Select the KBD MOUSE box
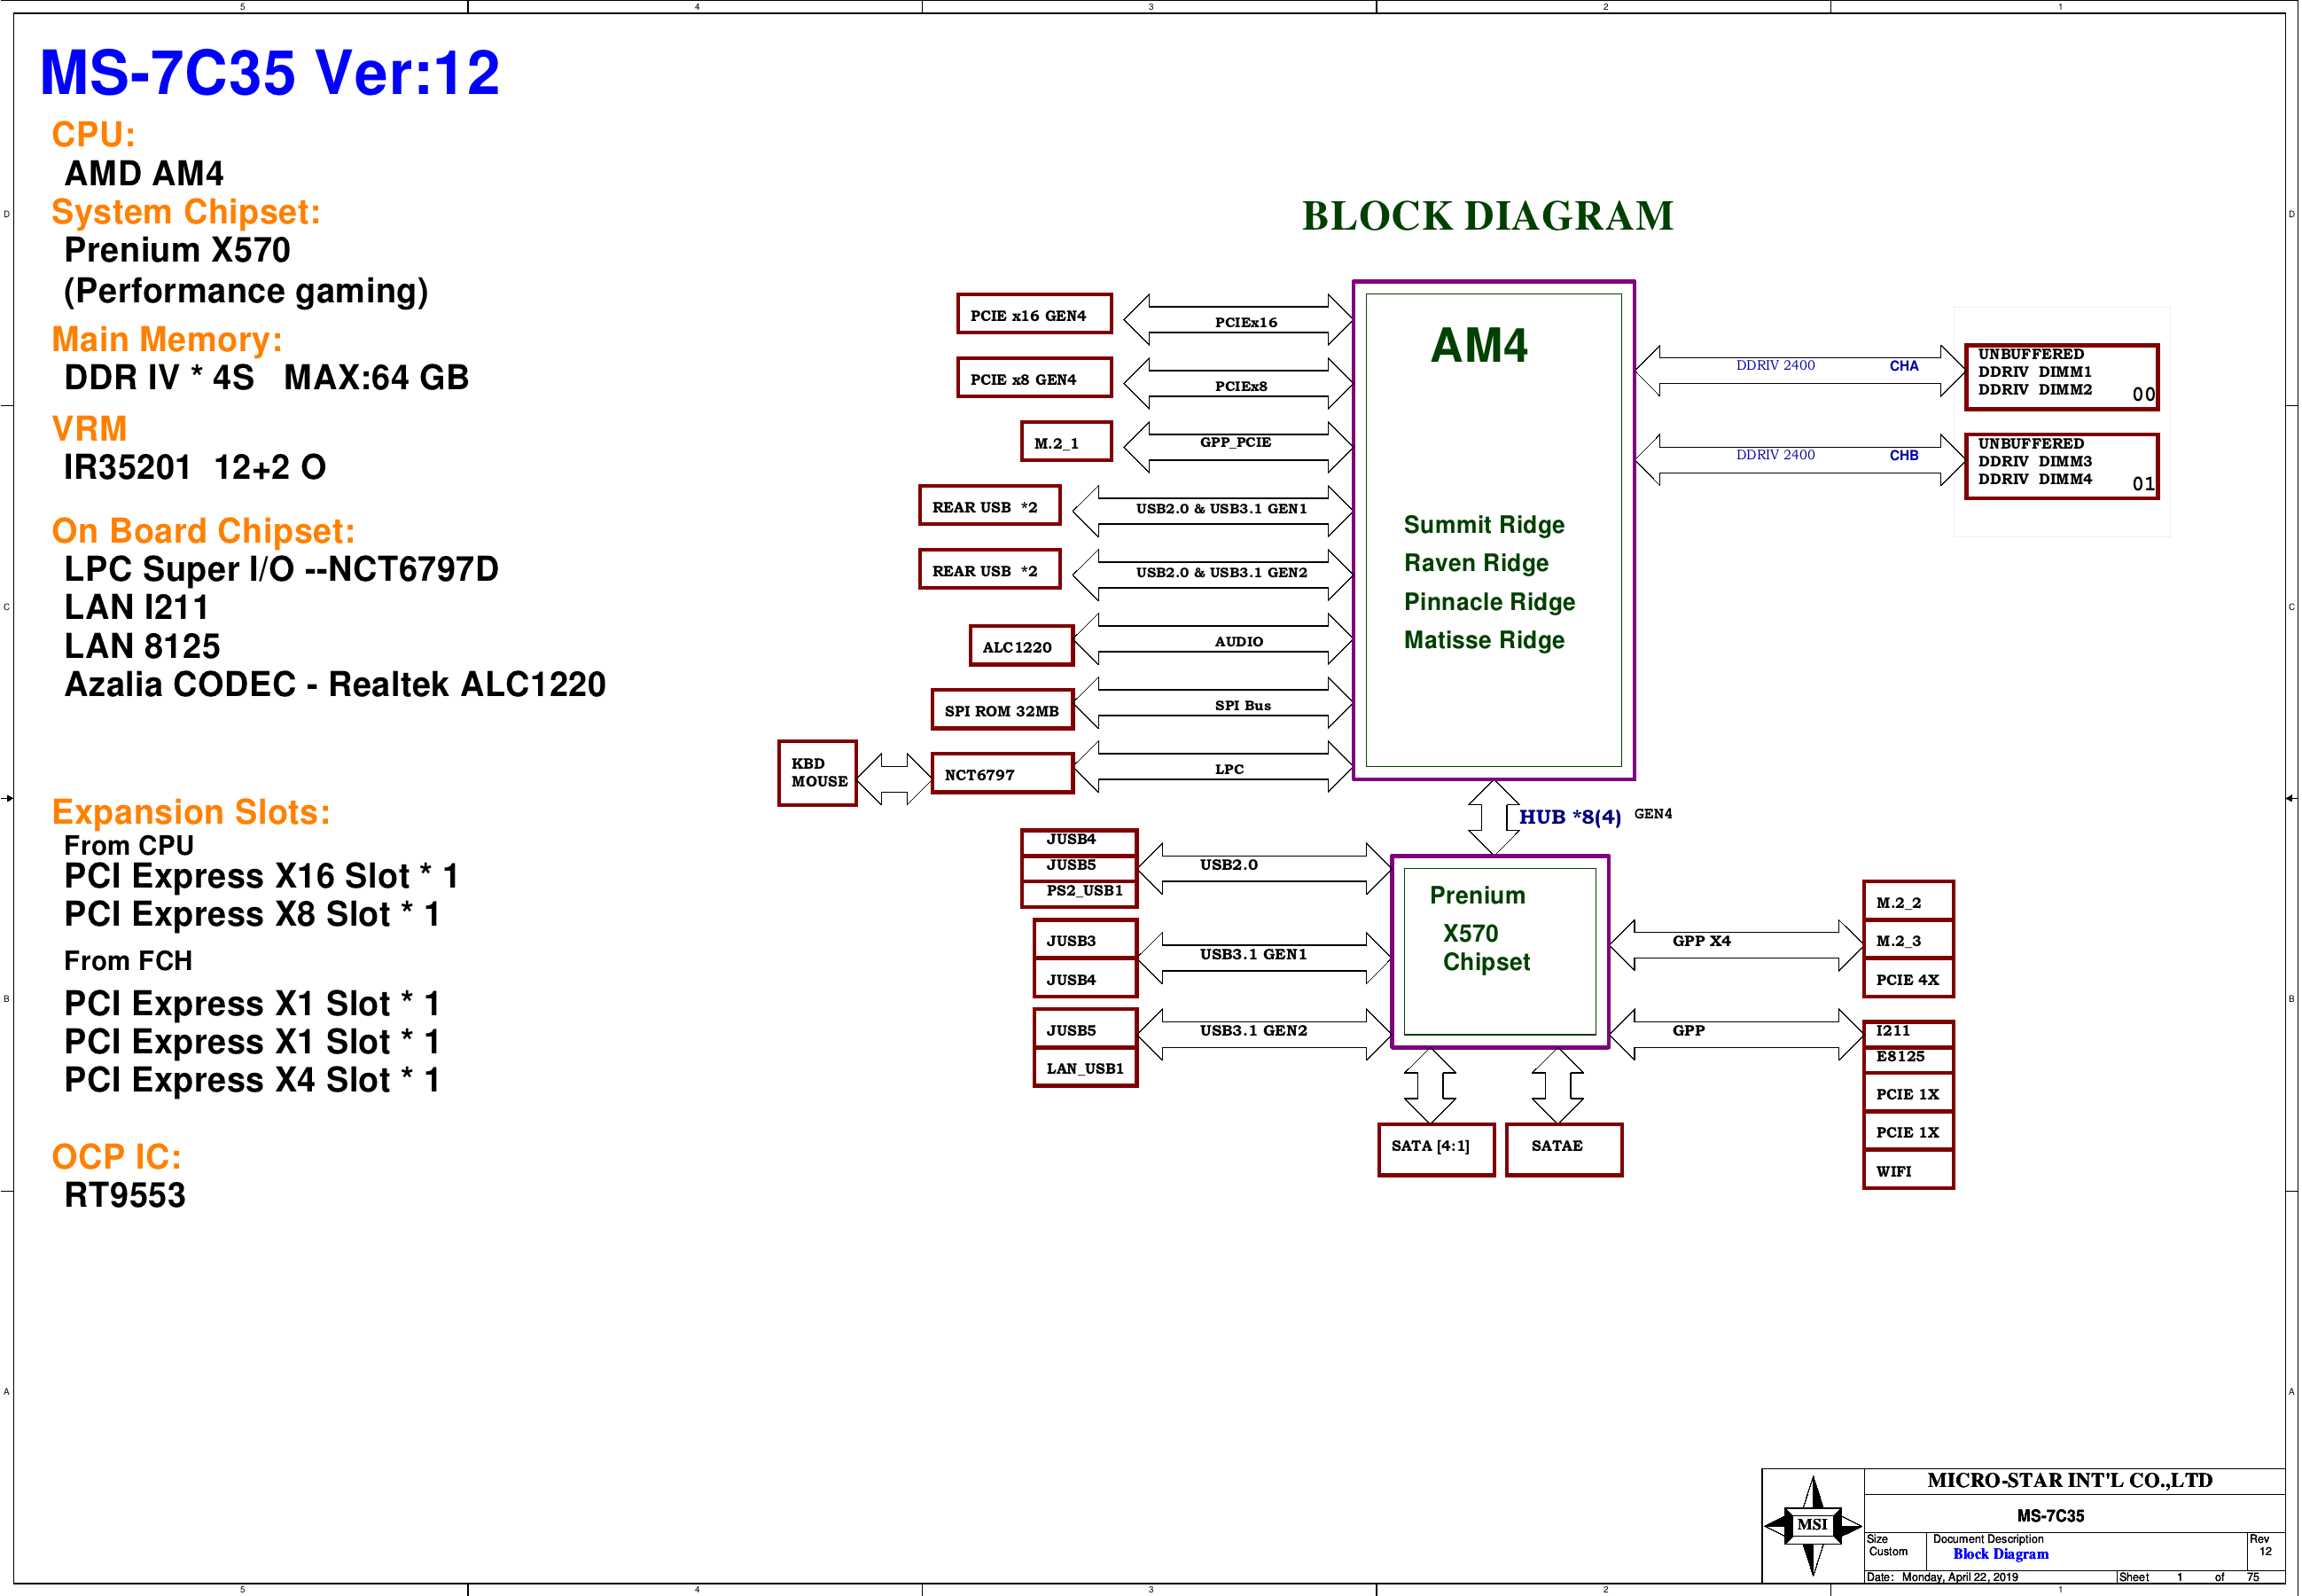 816,773
